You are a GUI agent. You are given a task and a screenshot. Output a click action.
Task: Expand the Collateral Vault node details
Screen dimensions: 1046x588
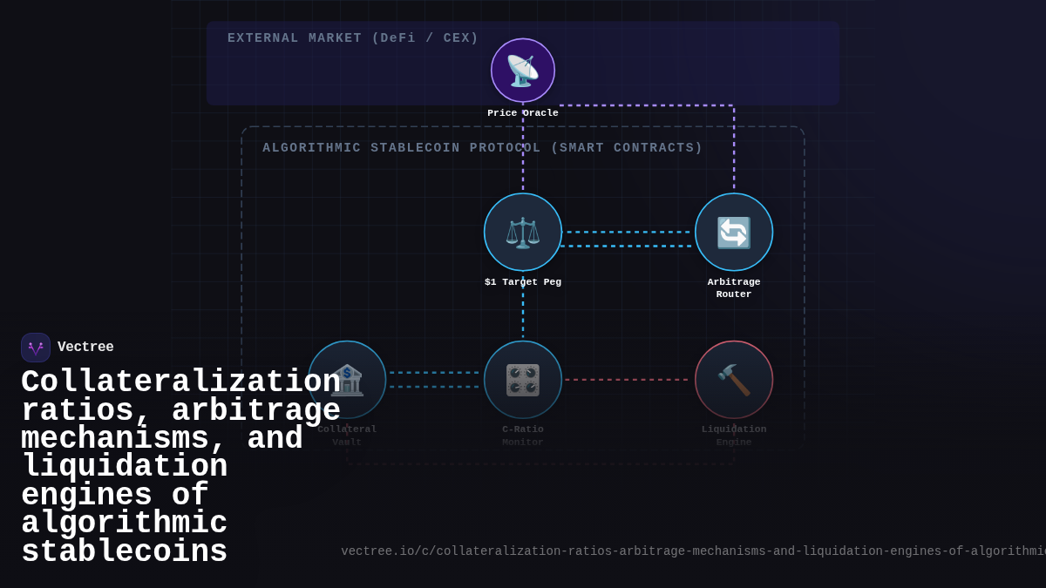point(347,379)
